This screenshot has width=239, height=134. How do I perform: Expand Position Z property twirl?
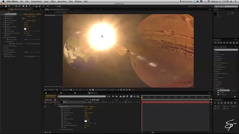(x=3, y=18)
